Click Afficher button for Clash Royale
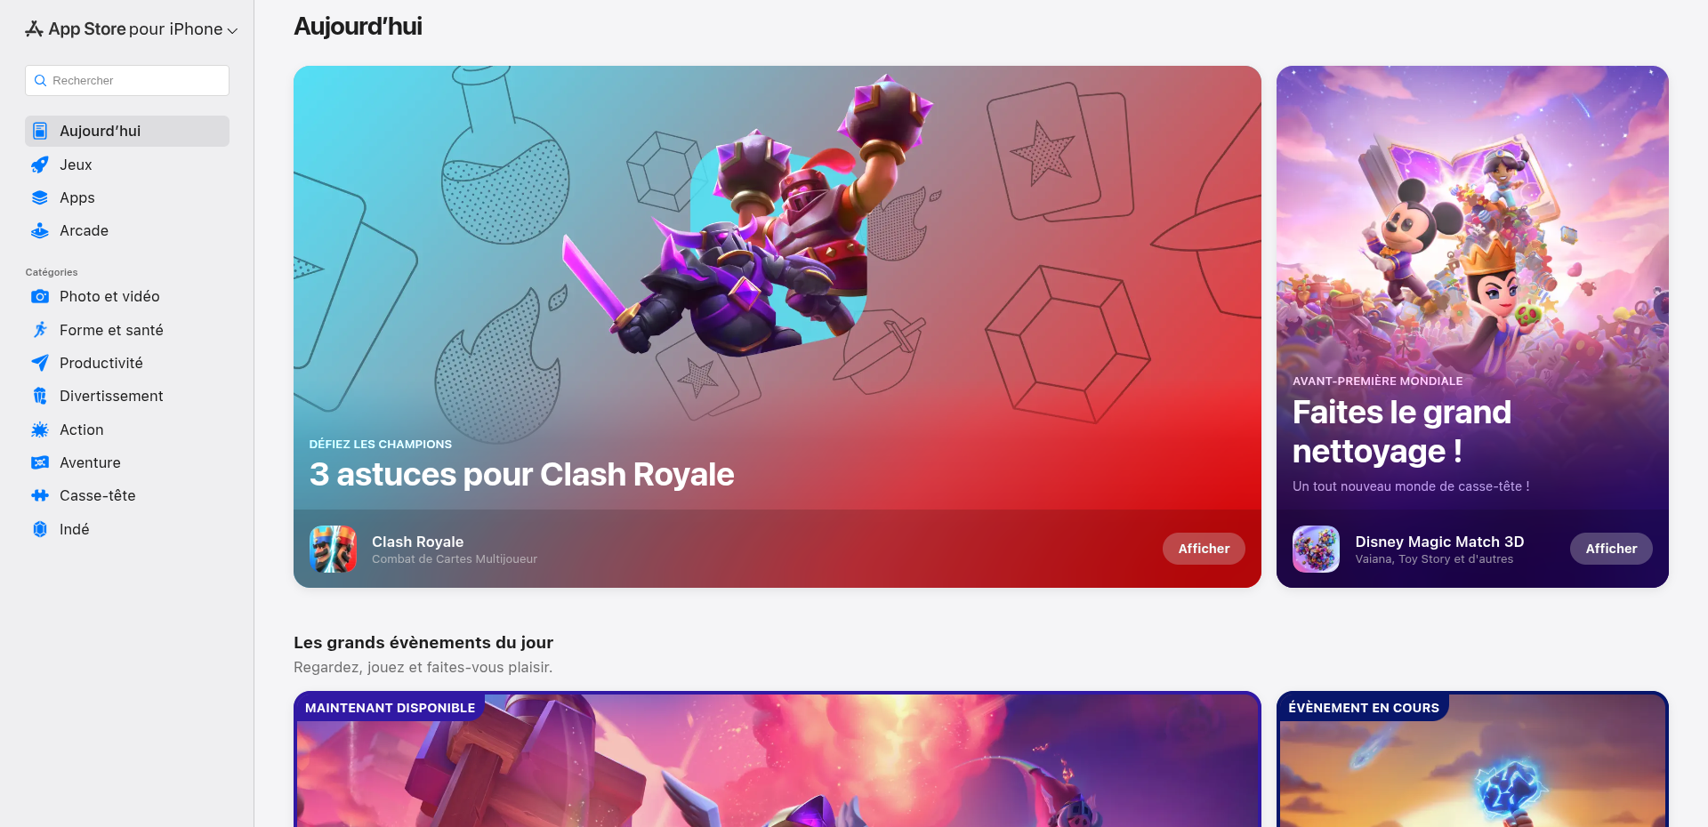Viewport: 1708px width, 827px height. pos(1204,549)
